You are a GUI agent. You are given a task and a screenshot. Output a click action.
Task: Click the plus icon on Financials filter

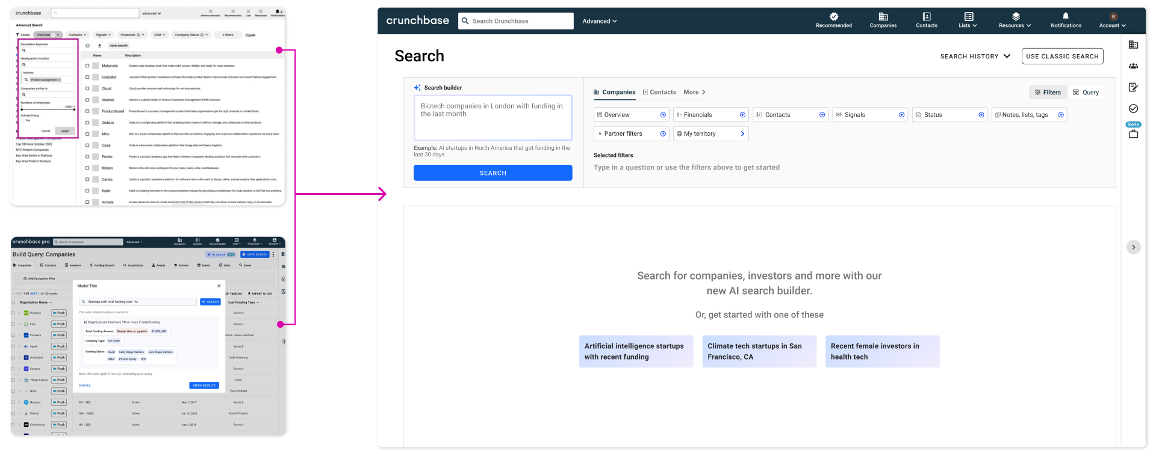click(742, 115)
